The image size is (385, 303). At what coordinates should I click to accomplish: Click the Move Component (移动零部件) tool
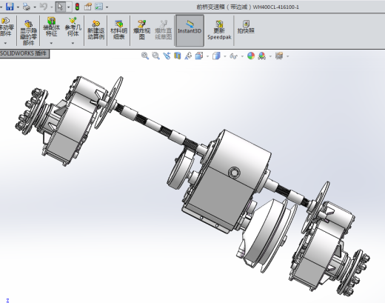click(x=6, y=27)
